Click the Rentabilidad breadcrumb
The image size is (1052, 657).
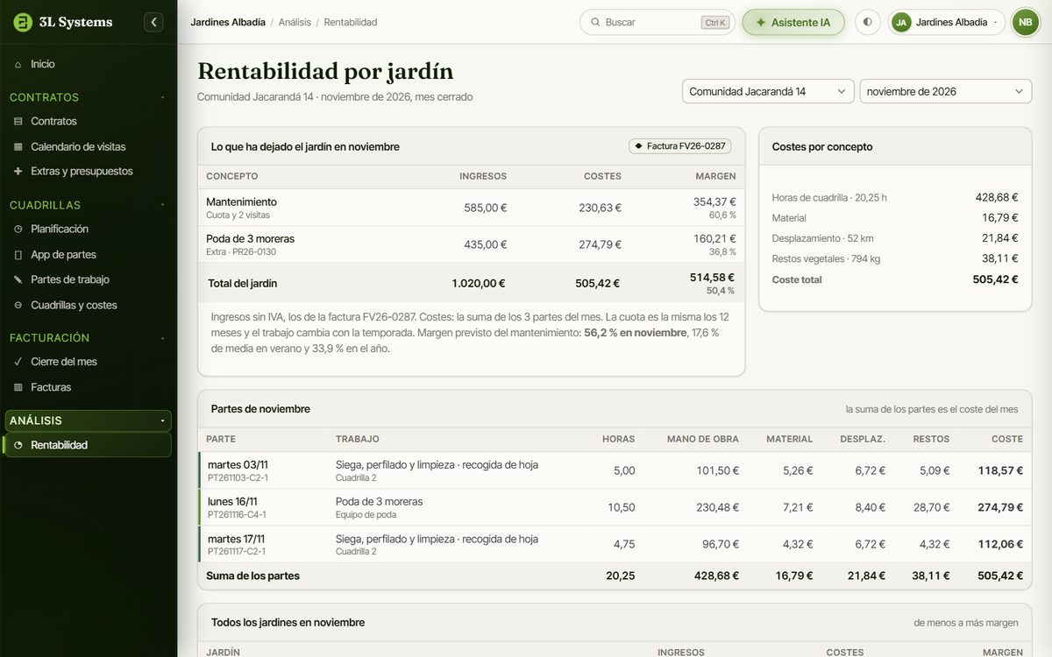(351, 22)
